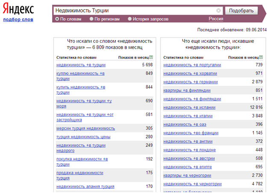This screenshot has width=268, height=193.
Task: Open link куплю недвижимость +в турции
Action: coord(80,76)
